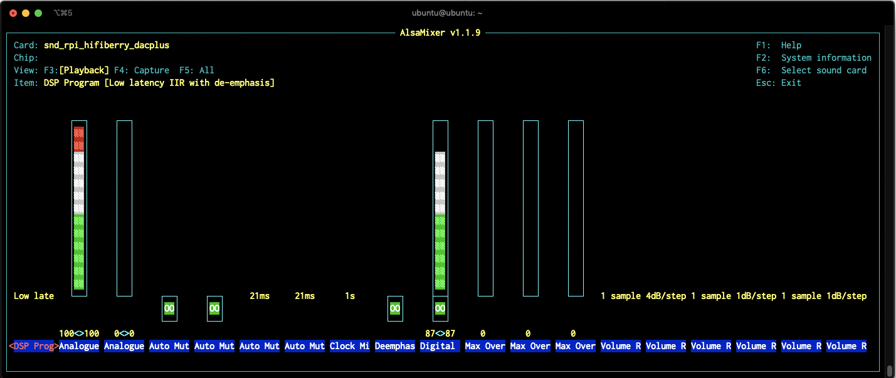Select the Deemphas control label
896x378 pixels.
point(395,346)
